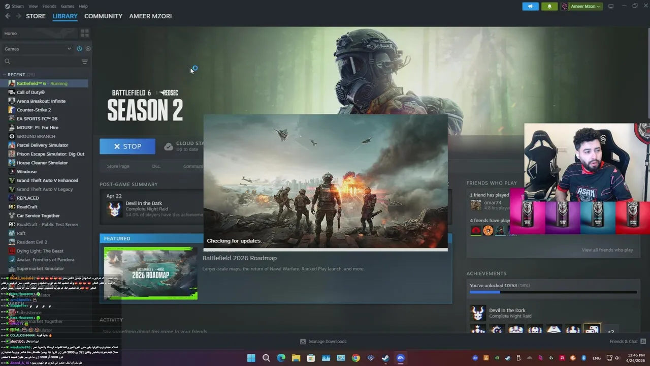Open the AMEER MZORI profile tab
650x366 pixels.
[x=150, y=16]
